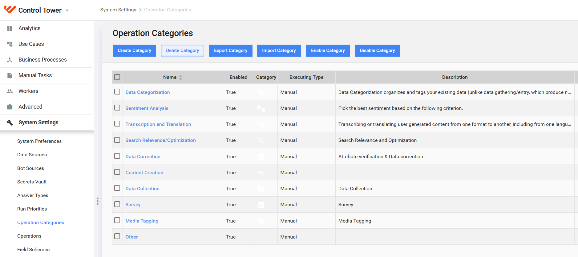This screenshot has width=578, height=257.
Task: Open the Data Categorization link
Action: click(148, 92)
